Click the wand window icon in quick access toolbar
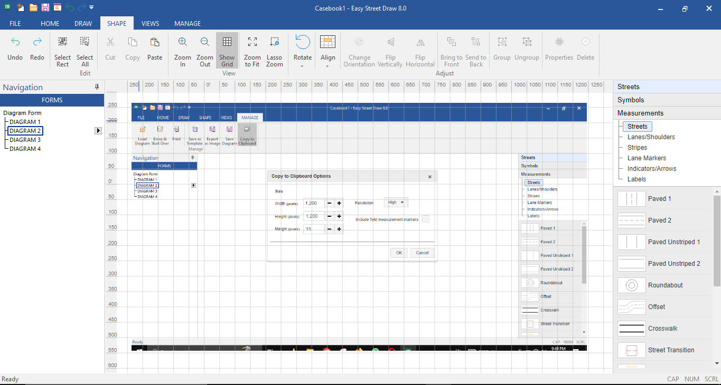This screenshot has height=385, width=721. [x=57, y=7]
